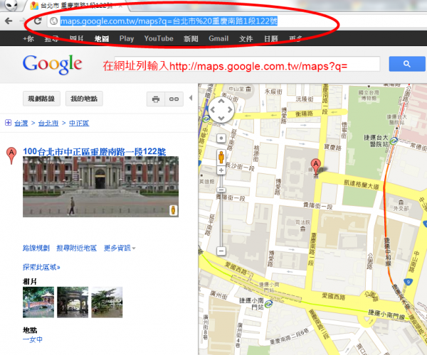
Task: Click the 我的地點 button
Action: 84,99
